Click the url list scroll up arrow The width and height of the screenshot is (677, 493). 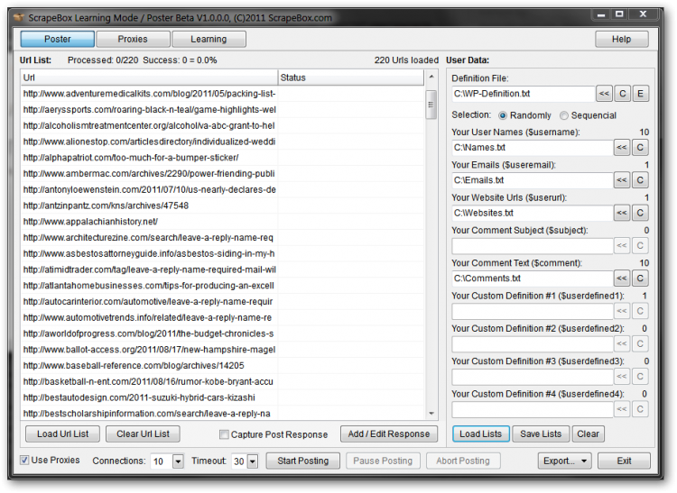click(x=431, y=77)
